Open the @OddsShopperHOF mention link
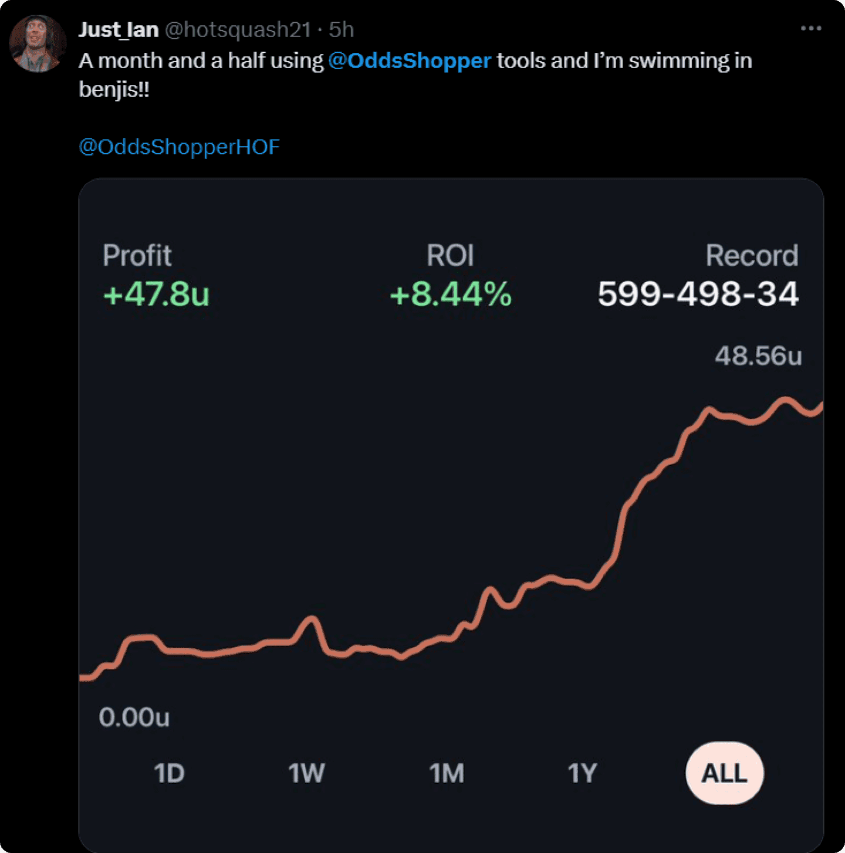Viewport: 845px width, 853px height. (x=179, y=147)
